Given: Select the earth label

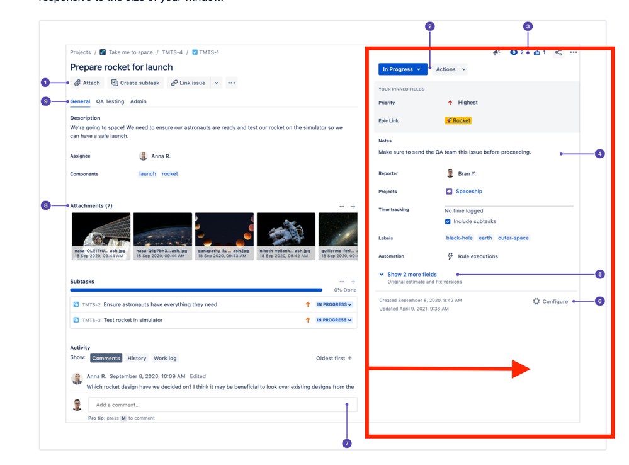Looking at the screenshot, I should [485, 238].
